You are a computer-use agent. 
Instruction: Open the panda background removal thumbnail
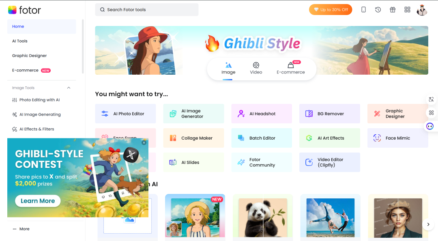262,217
